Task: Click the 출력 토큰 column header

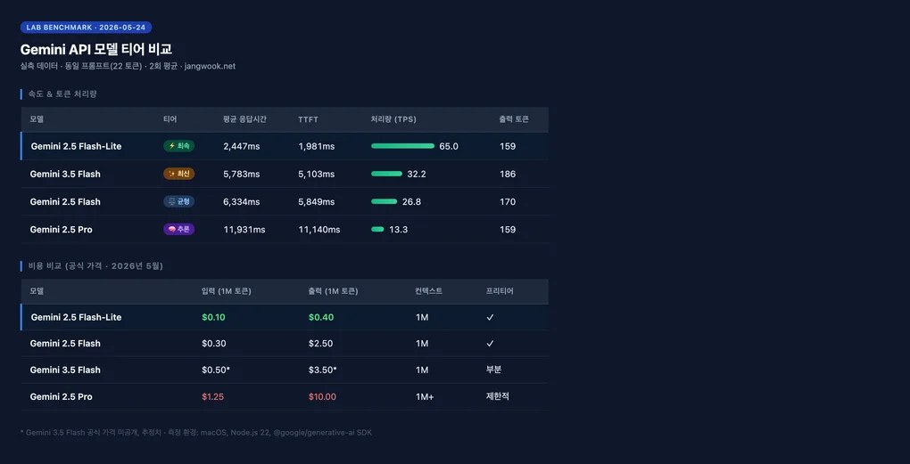Action: tap(514, 119)
